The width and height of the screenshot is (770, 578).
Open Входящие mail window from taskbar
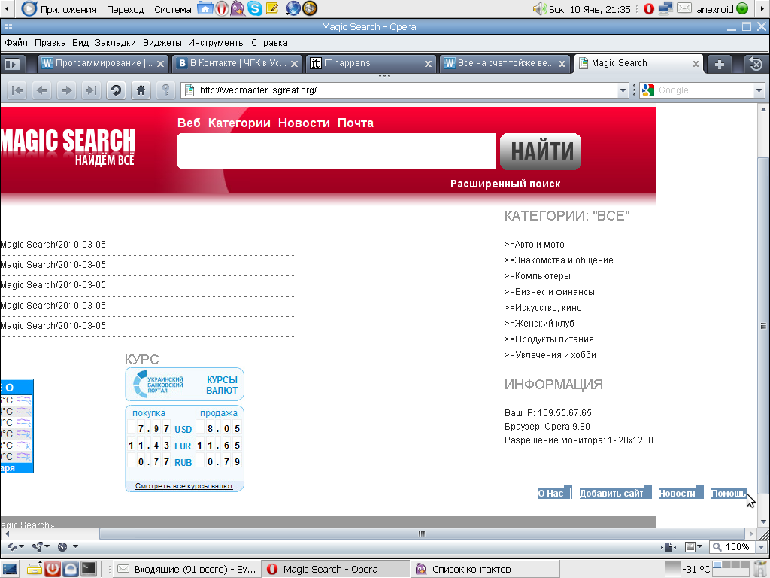click(x=187, y=569)
